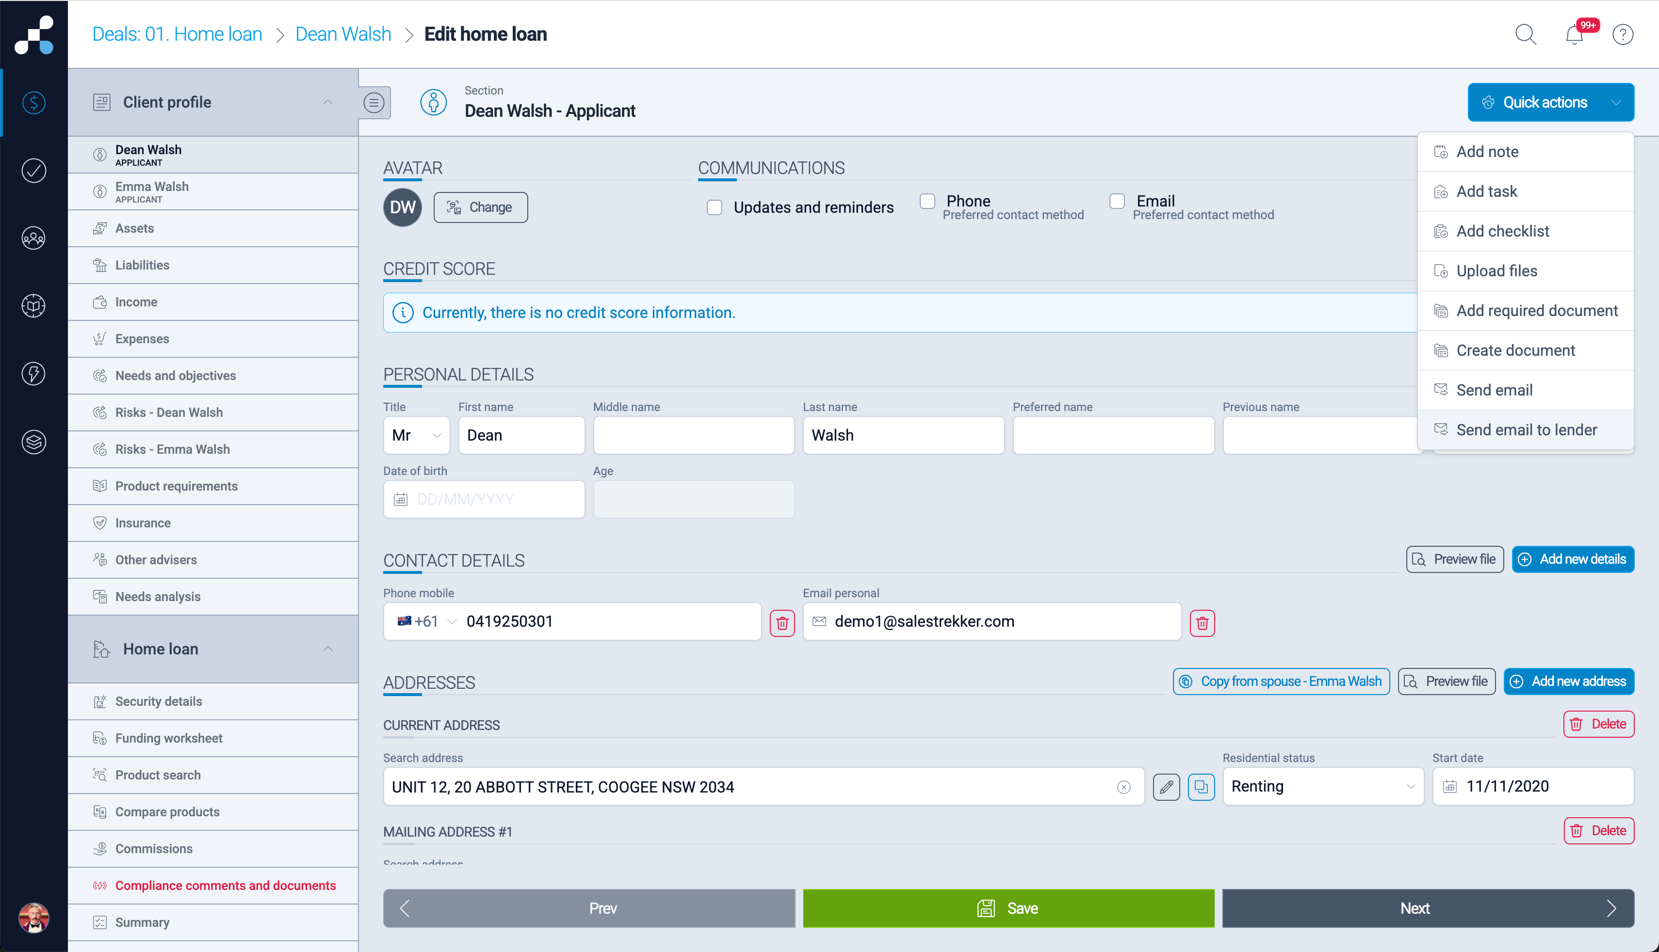Open the layers stack icon in sidebar
The image size is (1659, 952).
click(34, 442)
